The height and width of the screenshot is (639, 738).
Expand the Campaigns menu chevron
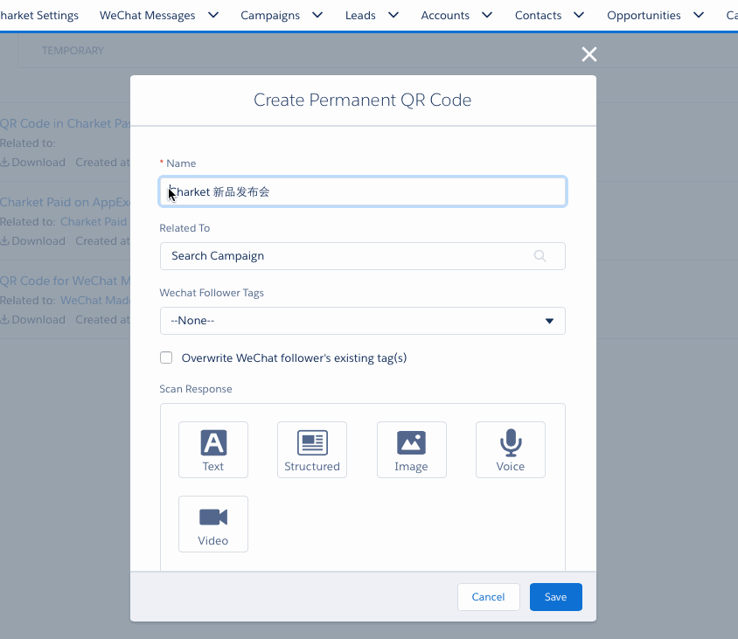317,15
